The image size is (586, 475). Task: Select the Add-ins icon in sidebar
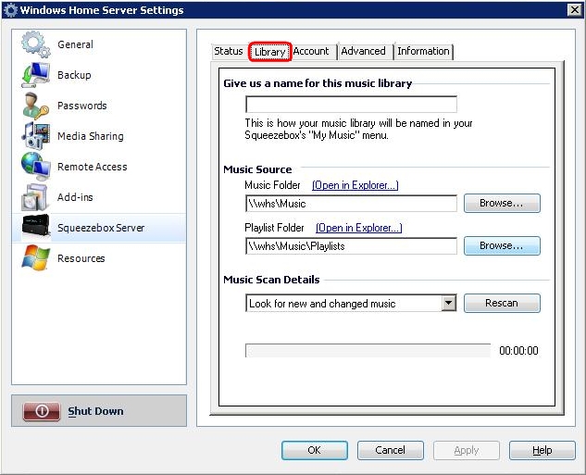coord(35,197)
